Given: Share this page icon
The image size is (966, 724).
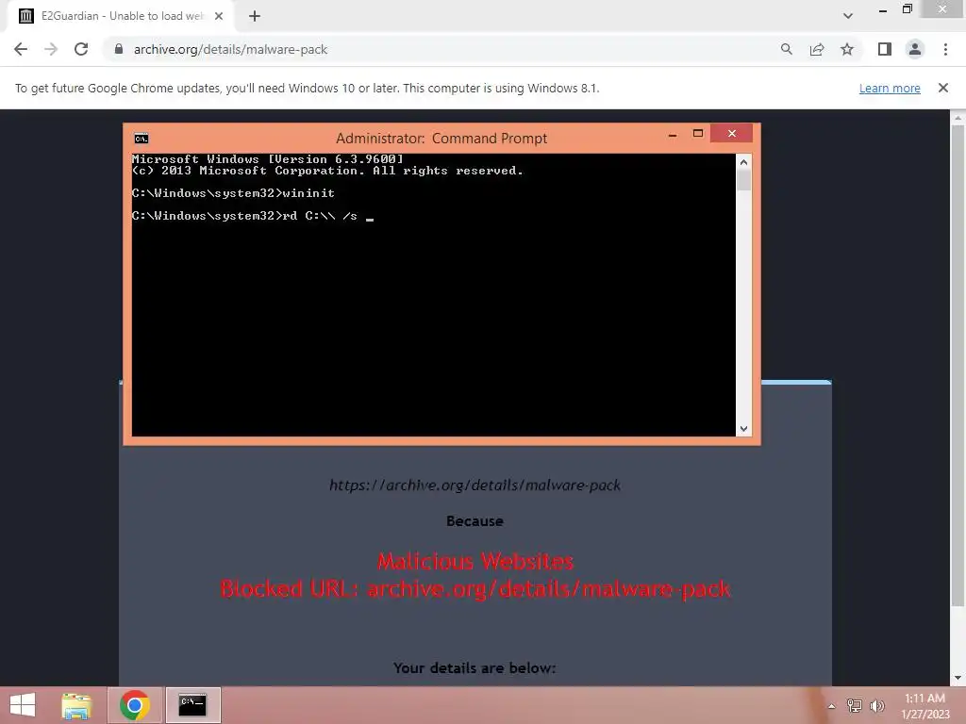Looking at the screenshot, I should 817,49.
